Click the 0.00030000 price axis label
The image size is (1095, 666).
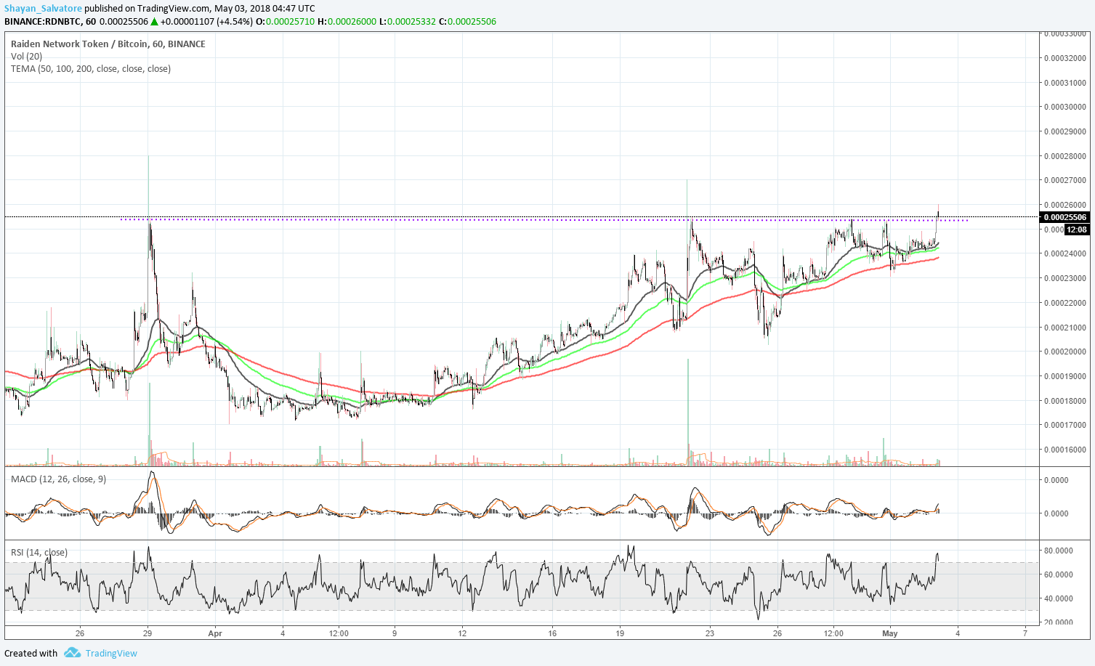pos(1065,107)
